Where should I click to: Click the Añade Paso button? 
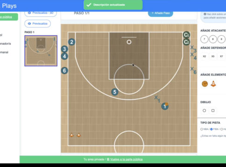(x=160, y=13)
